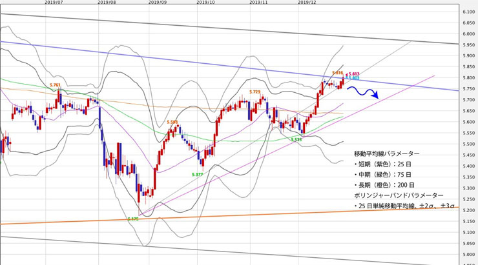Click the 5.500 price axis value

pos(468,144)
